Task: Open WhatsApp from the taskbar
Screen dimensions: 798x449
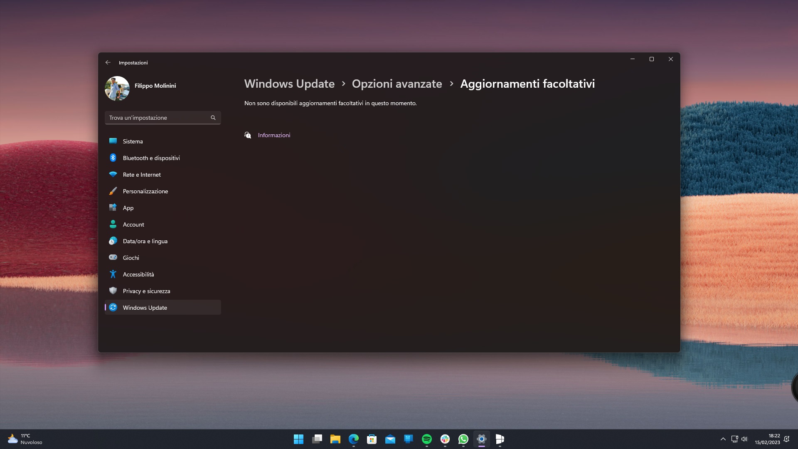Action: 463,439
